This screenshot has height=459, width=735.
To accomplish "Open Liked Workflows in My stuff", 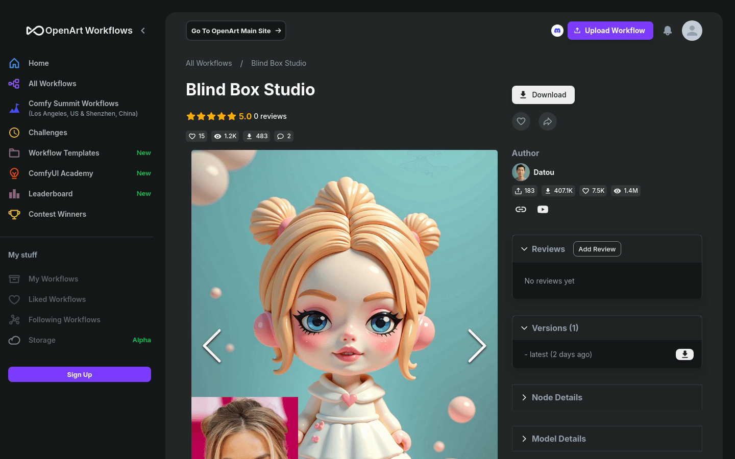I will click(x=57, y=299).
